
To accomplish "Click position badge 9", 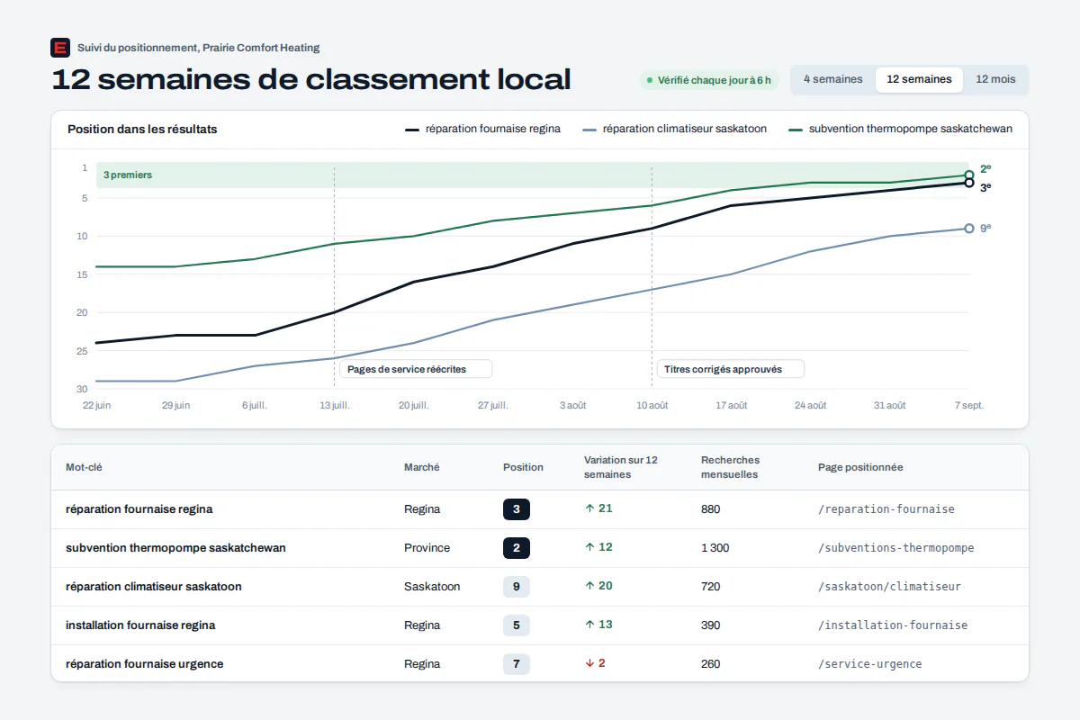I will click(517, 587).
